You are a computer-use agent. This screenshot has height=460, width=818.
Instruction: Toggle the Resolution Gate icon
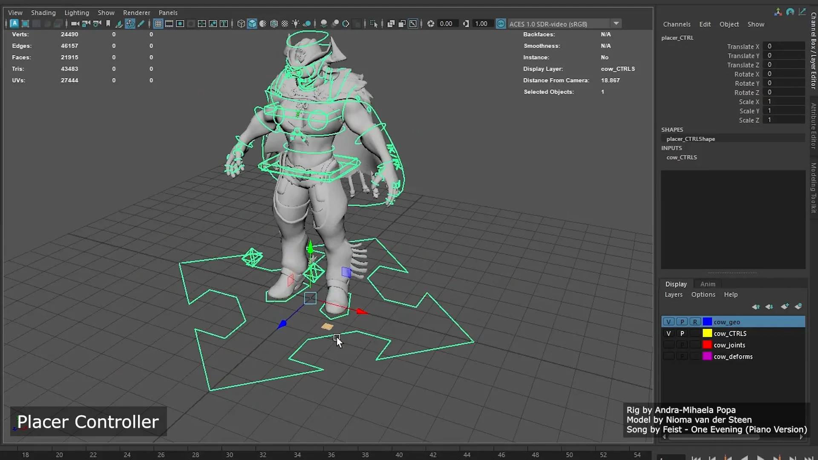(x=180, y=24)
